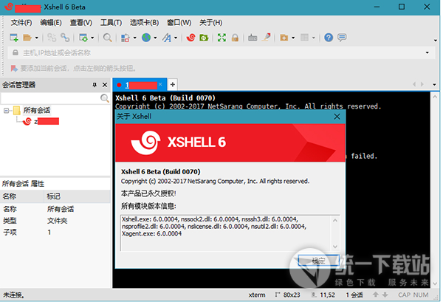Click the plus button to add new tab
443x302 pixels.
click(x=173, y=84)
